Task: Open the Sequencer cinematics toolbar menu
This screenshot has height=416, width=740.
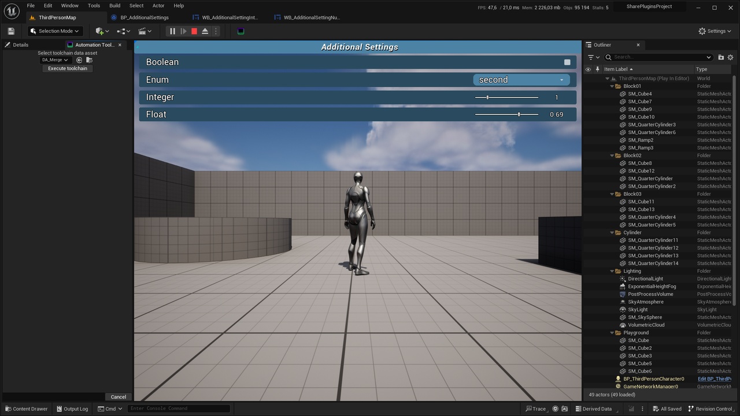Action: point(145,31)
